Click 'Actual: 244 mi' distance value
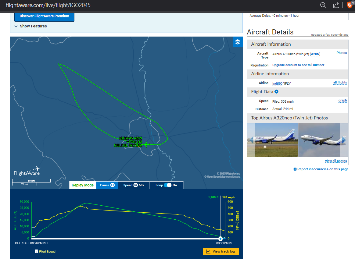Screen dimensions: 355x262 tap(283, 109)
